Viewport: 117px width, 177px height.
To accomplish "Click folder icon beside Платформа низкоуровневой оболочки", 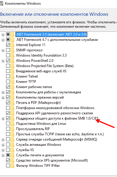I will [x=13, y=108].
